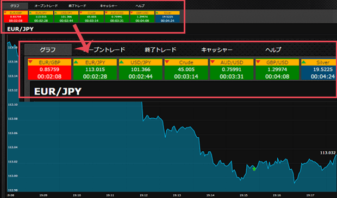Click the red down arrow on enlarged GBP/USD tile
This screenshot has width=337, height=198.
coord(258,62)
